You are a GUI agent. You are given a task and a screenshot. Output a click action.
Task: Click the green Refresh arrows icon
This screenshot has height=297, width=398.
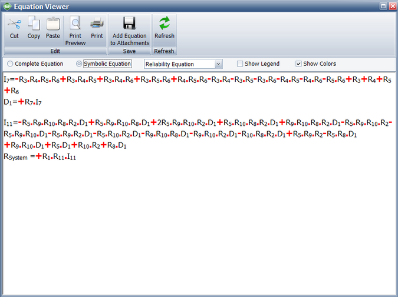point(164,24)
